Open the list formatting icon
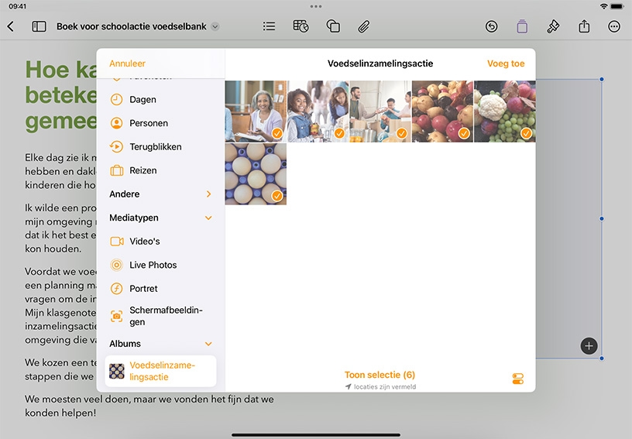Screen dimensions: 632x439 (x=269, y=26)
